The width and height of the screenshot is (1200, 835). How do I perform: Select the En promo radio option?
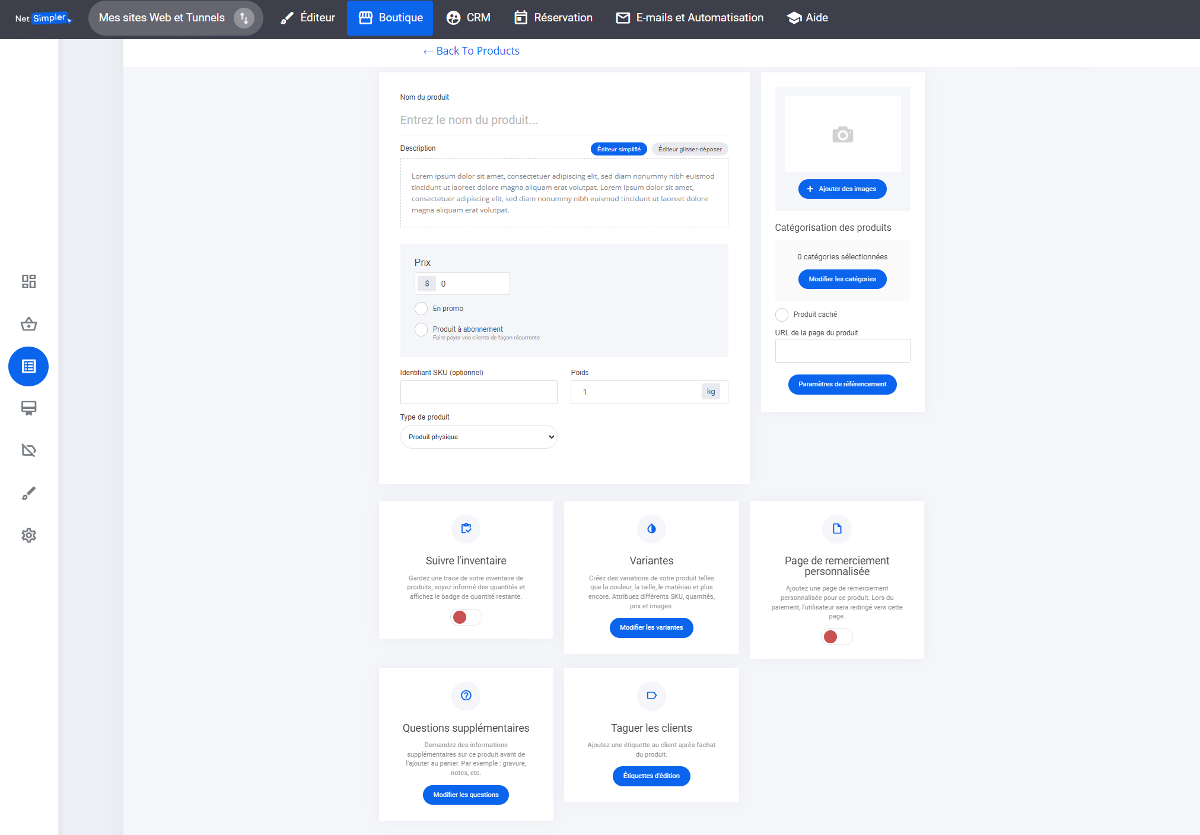click(x=421, y=309)
